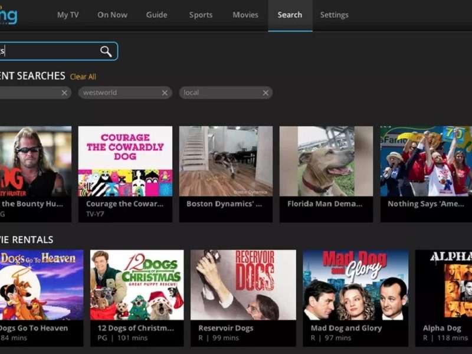Click 'R | 118 mins' under Alpha Dog

coord(445,338)
